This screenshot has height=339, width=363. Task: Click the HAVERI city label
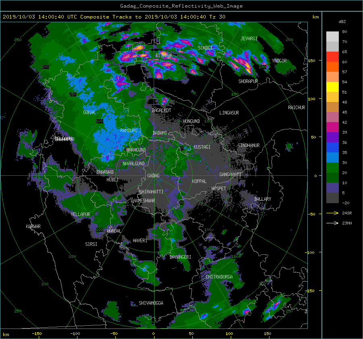point(140,241)
